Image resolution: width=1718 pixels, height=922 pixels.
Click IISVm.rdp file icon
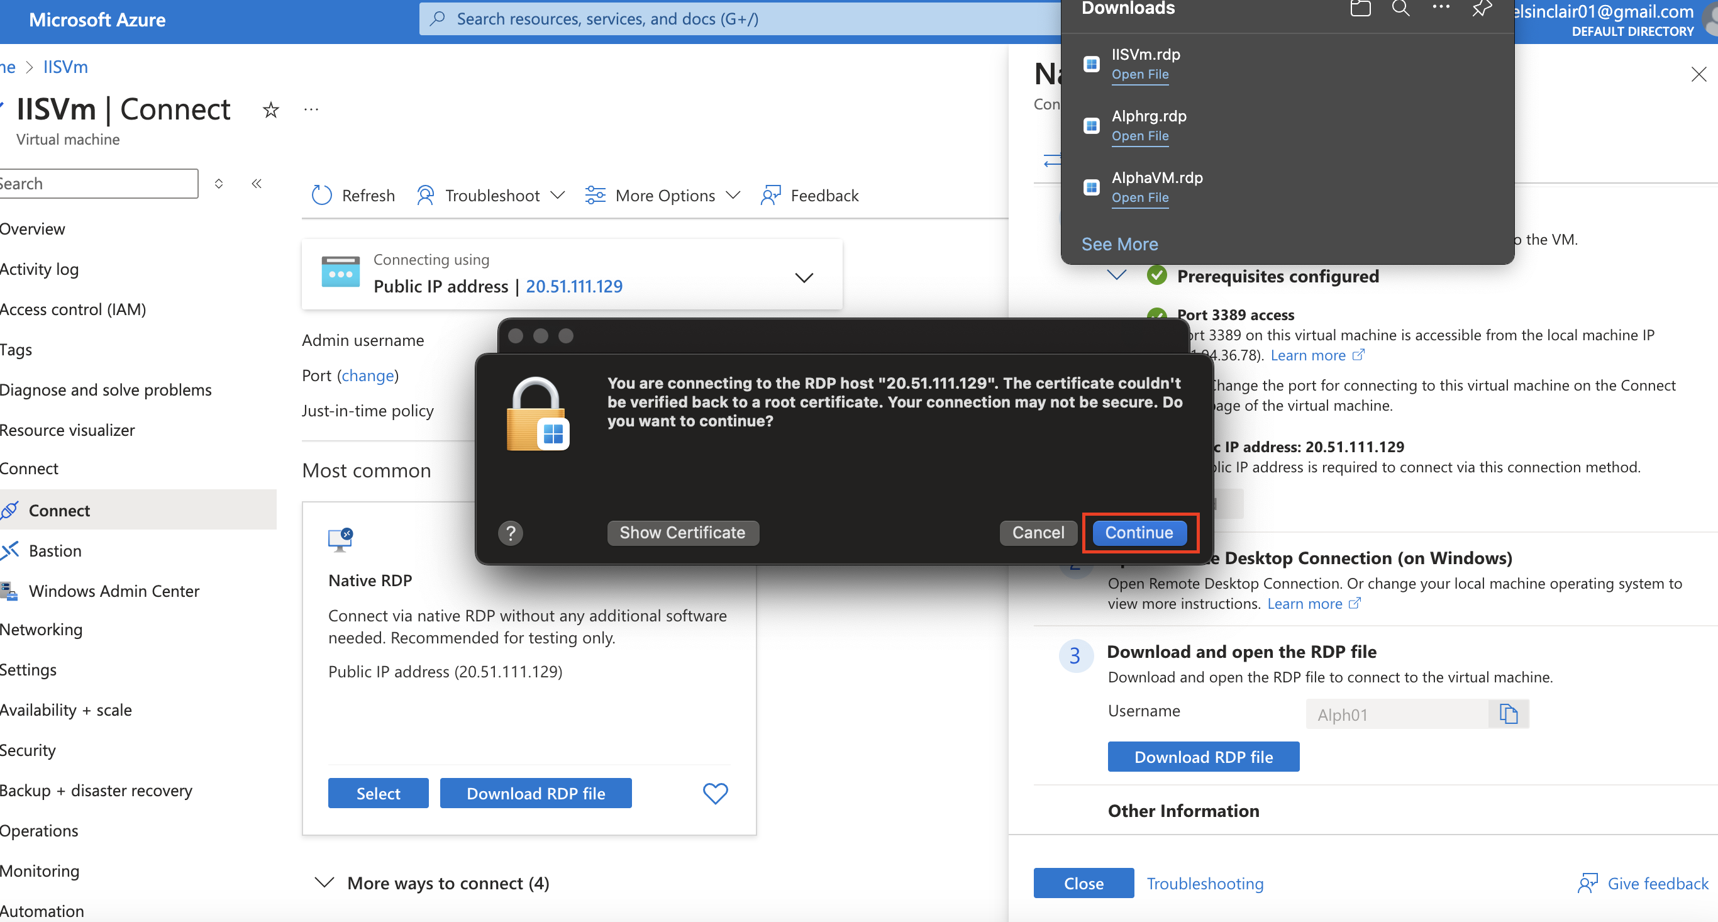point(1091,64)
